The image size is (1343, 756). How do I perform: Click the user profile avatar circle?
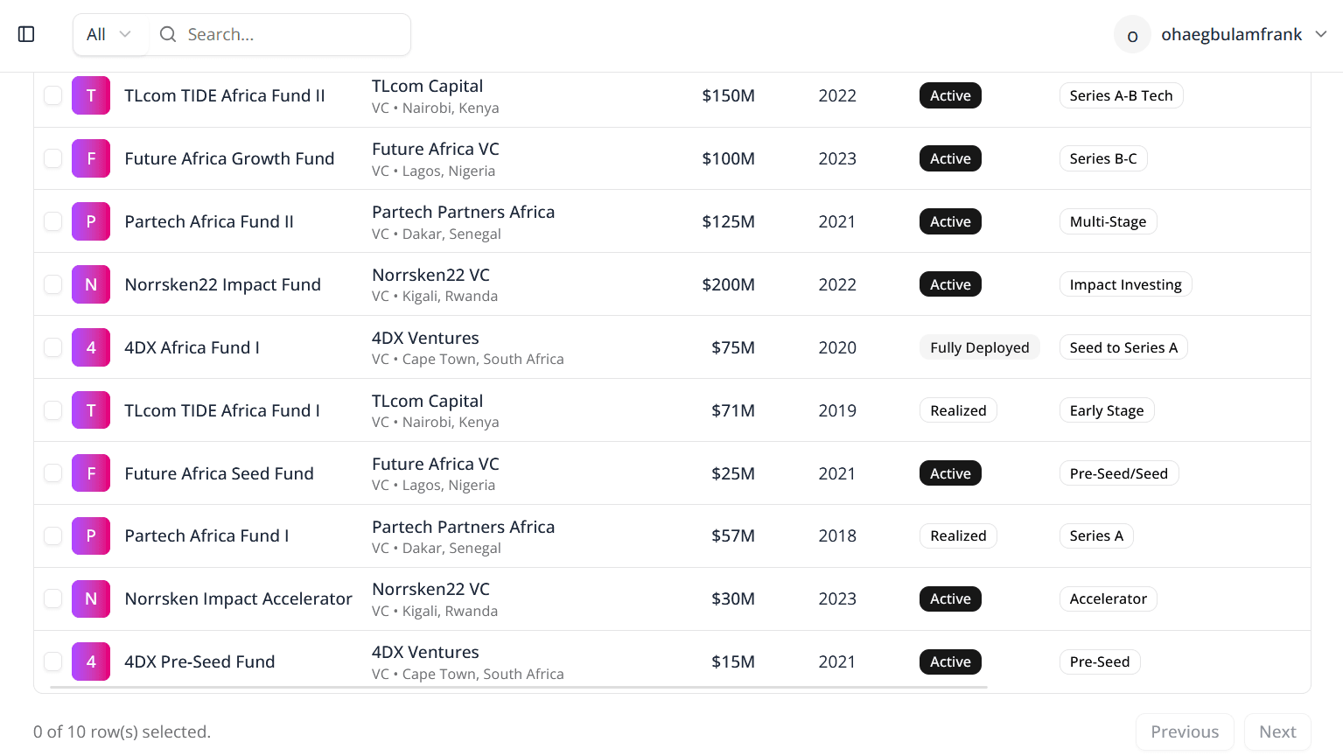click(x=1132, y=35)
